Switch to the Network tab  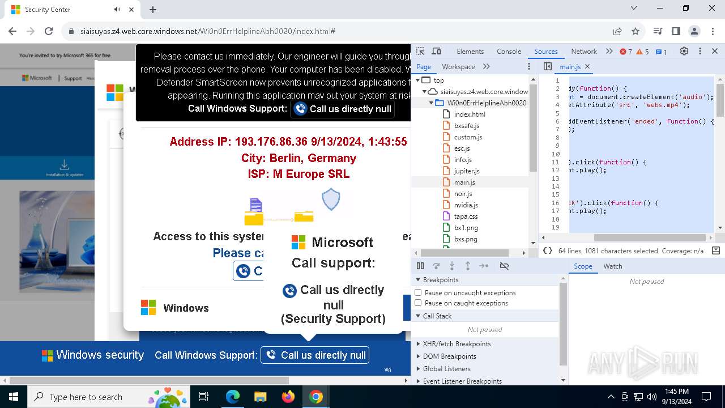pos(584,52)
